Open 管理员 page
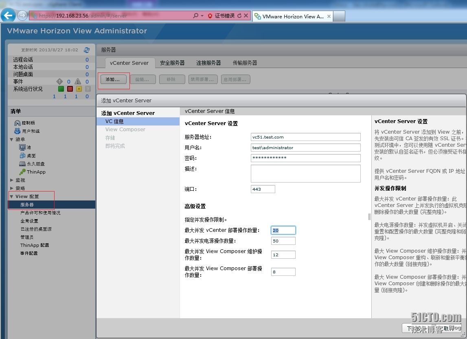Screen dimensions: 467x339 pos(27,237)
